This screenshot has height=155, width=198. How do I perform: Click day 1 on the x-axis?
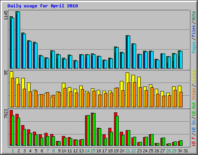coord(13,151)
